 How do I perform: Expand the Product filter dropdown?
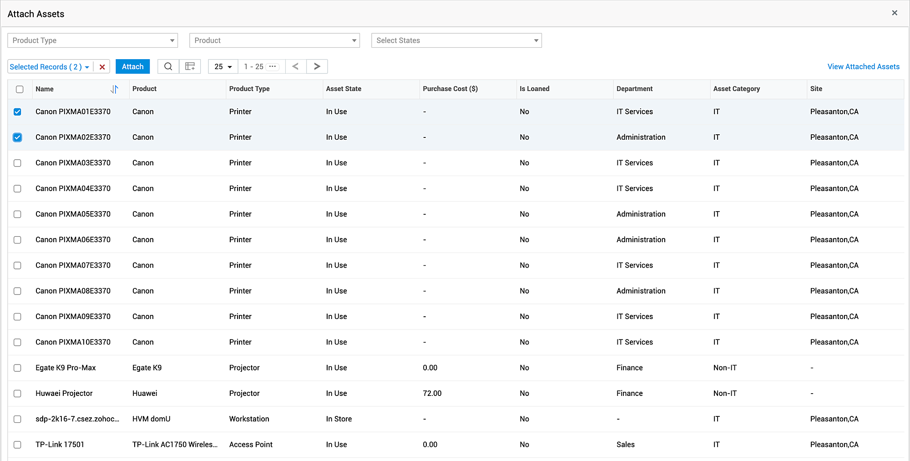[274, 41]
